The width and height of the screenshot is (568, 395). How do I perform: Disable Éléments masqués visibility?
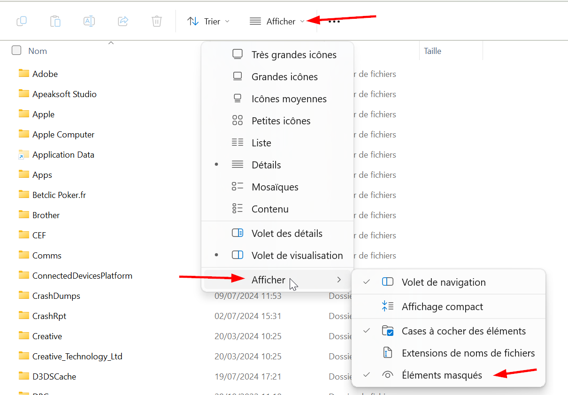pos(442,375)
